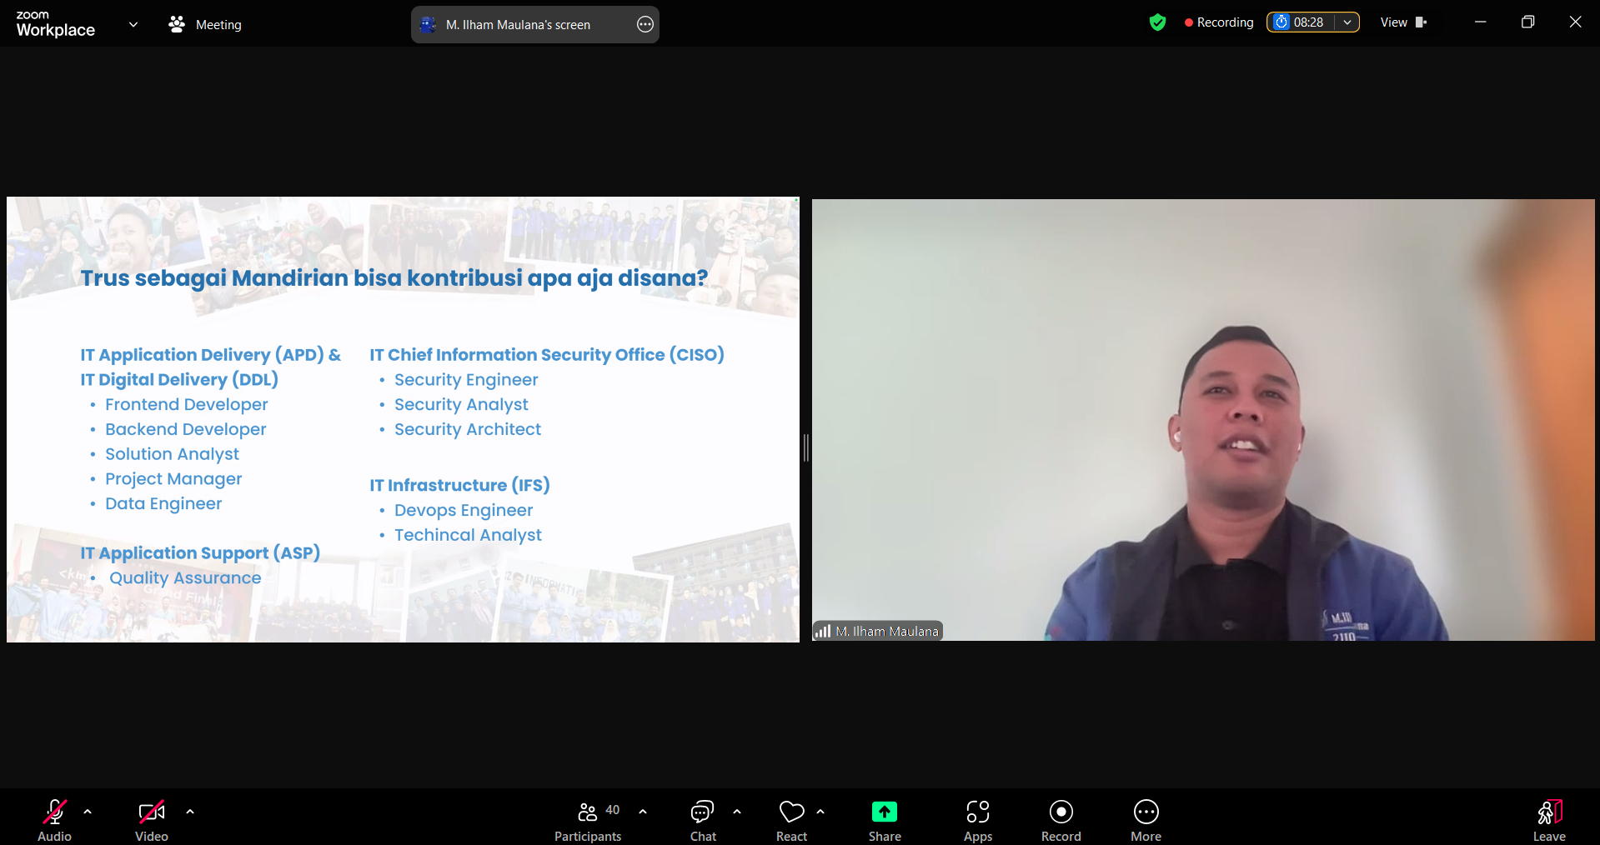
Task: Click the 40 participants count
Action: pos(612,810)
